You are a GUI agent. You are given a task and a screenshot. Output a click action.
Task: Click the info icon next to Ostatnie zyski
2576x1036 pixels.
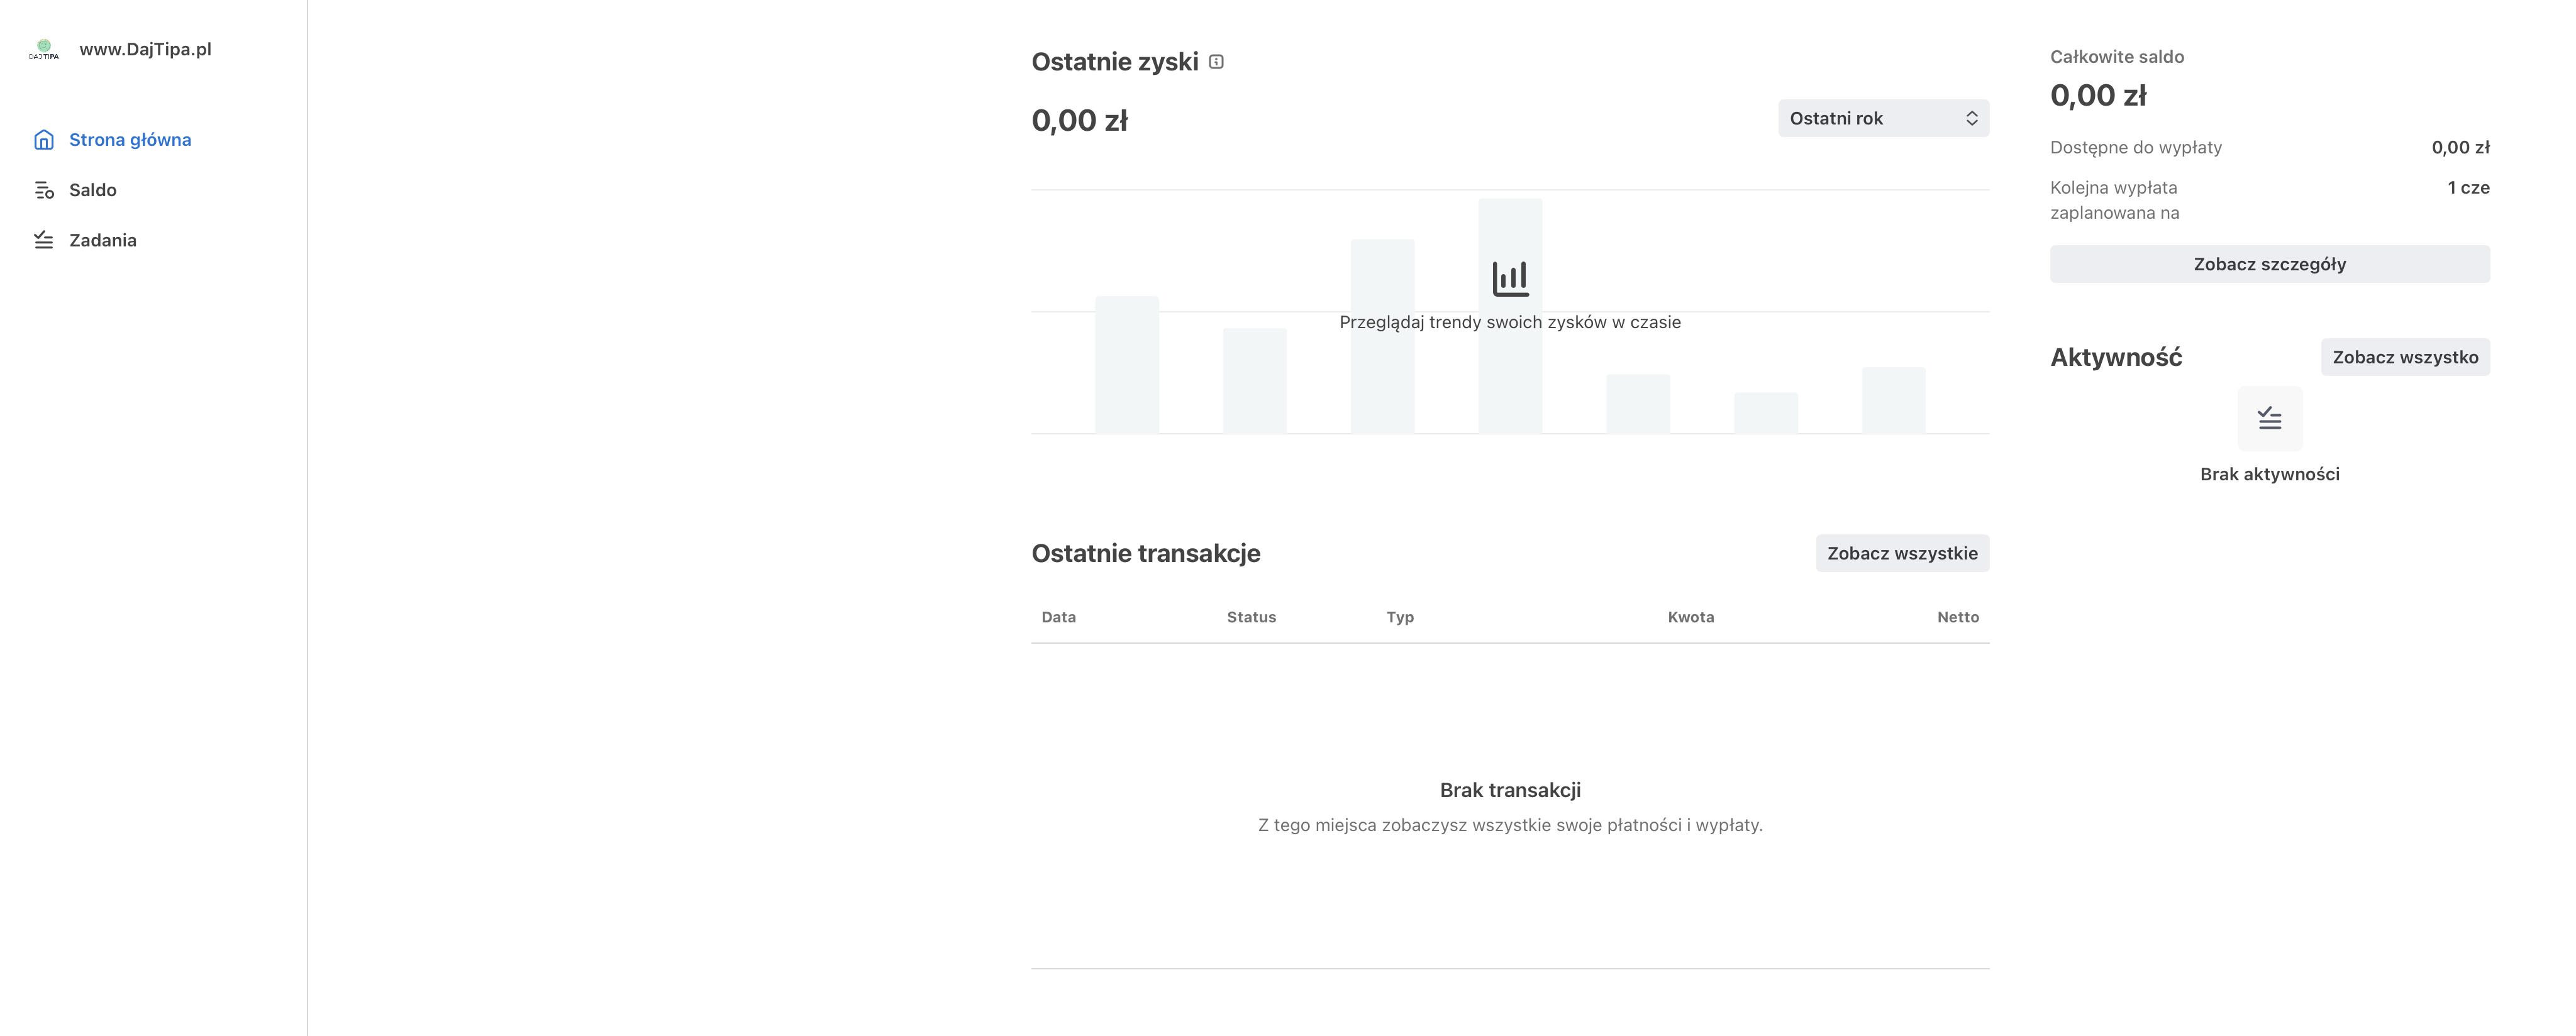click(1216, 62)
